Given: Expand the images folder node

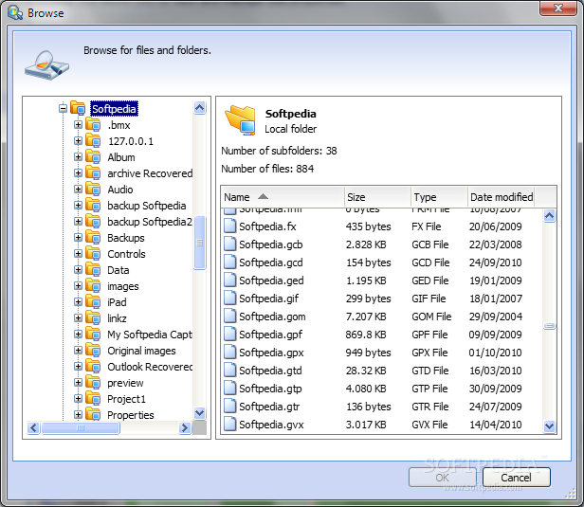Looking at the screenshot, I should click(x=78, y=286).
